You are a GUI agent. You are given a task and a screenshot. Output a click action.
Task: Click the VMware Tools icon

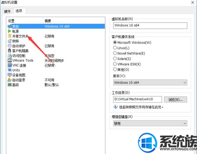(9, 60)
